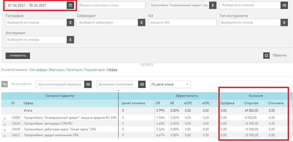Focus the Xid input field
Viewport: 293px width, 142px height.
182,22
